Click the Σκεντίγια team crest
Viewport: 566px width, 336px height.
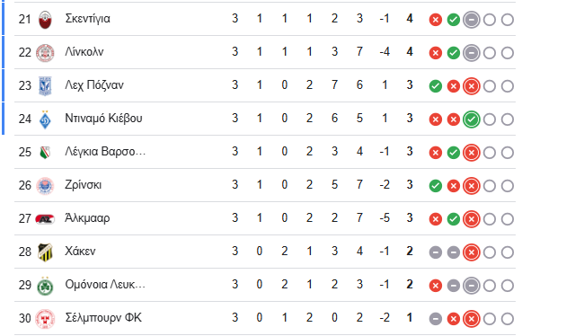coord(45,20)
